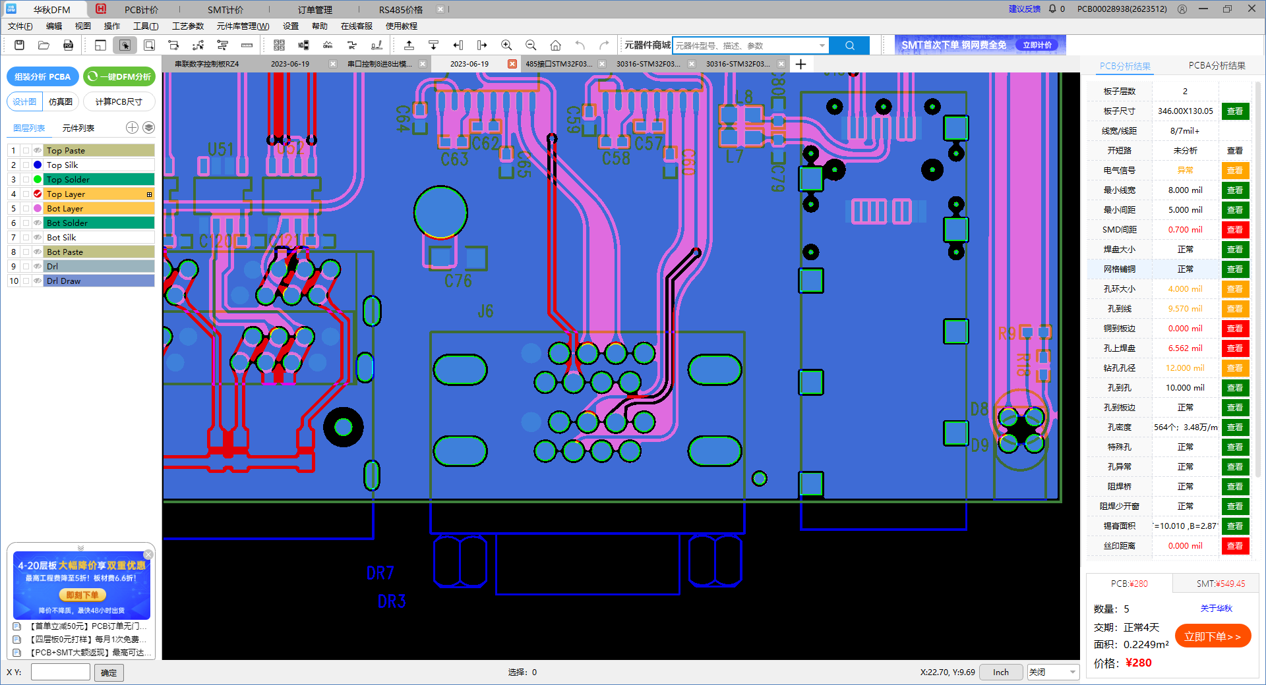
Task: Open the dropdown next to 关闭
Action: tap(1073, 672)
